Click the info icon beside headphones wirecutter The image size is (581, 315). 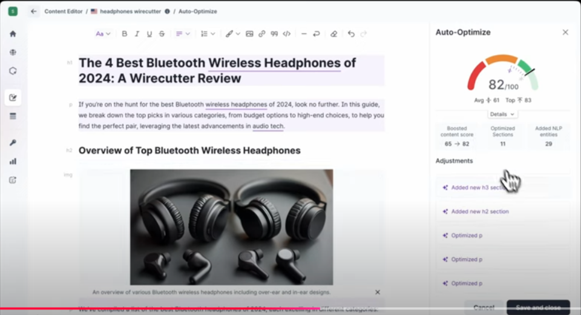point(167,12)
